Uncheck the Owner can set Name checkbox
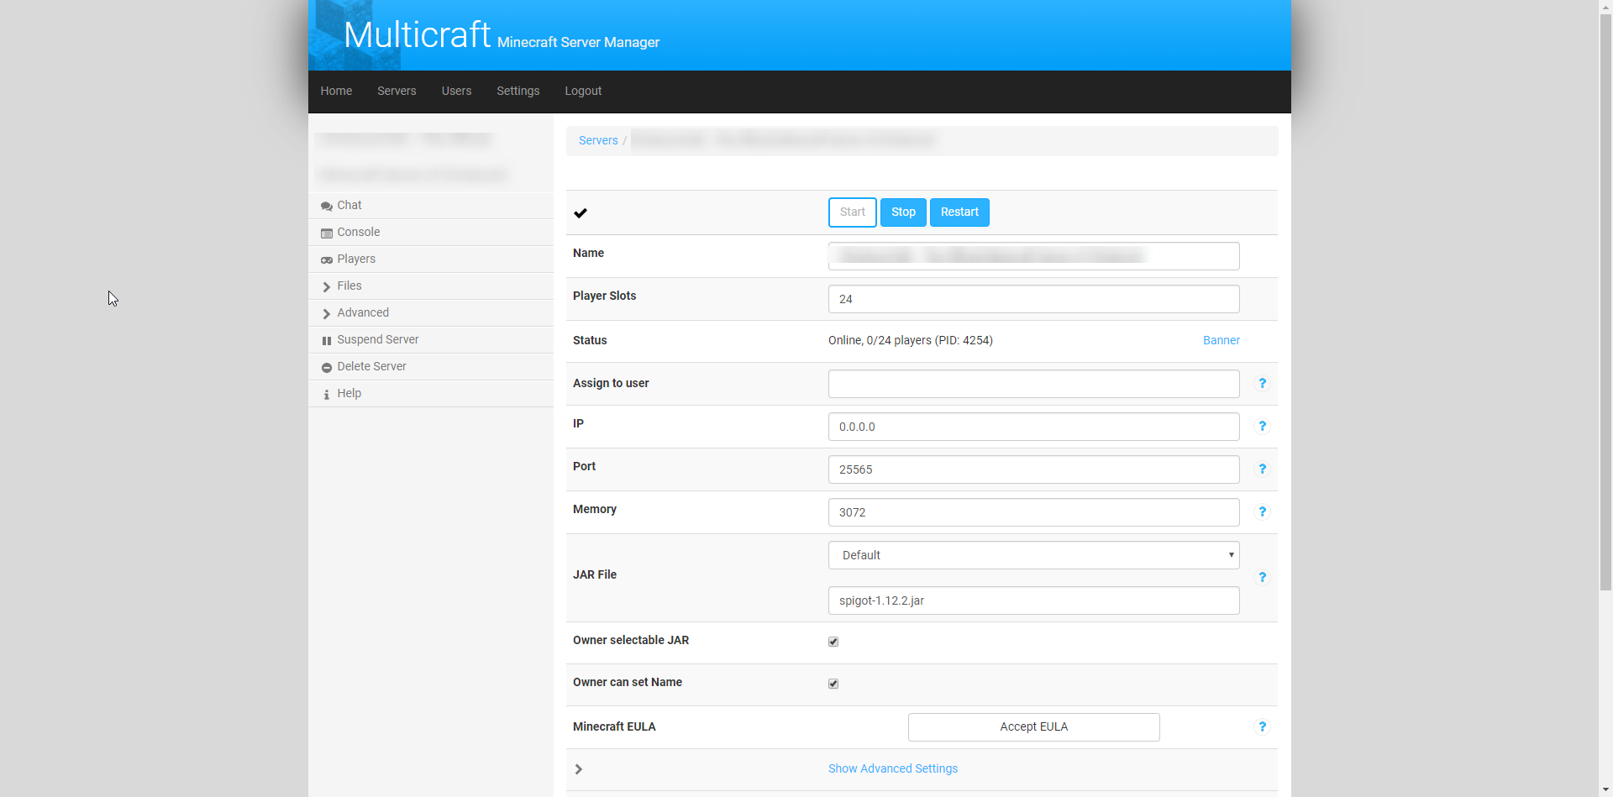1613x797 pixels. click(833, 684)
